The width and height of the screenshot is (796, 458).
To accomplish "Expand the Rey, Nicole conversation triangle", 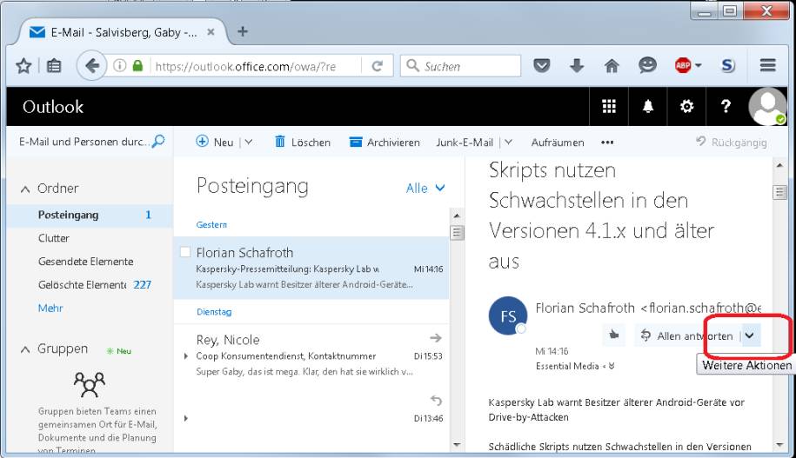I will (186, 356).
